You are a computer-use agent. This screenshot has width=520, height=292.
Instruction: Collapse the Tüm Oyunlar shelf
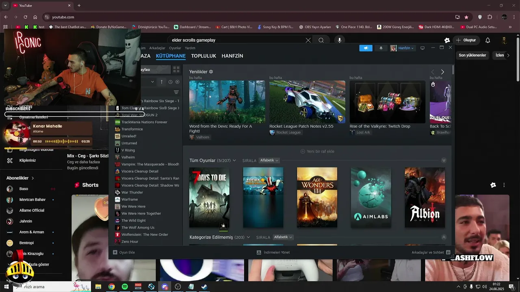444,161
